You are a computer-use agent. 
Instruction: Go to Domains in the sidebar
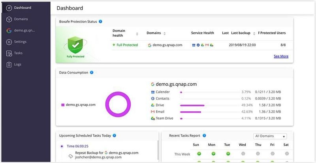pos(26,19)
